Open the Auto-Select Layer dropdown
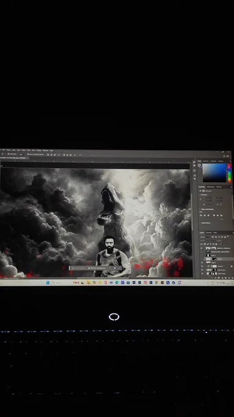 [21, 155]
